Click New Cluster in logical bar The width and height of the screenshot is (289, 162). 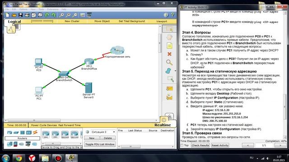72,21
